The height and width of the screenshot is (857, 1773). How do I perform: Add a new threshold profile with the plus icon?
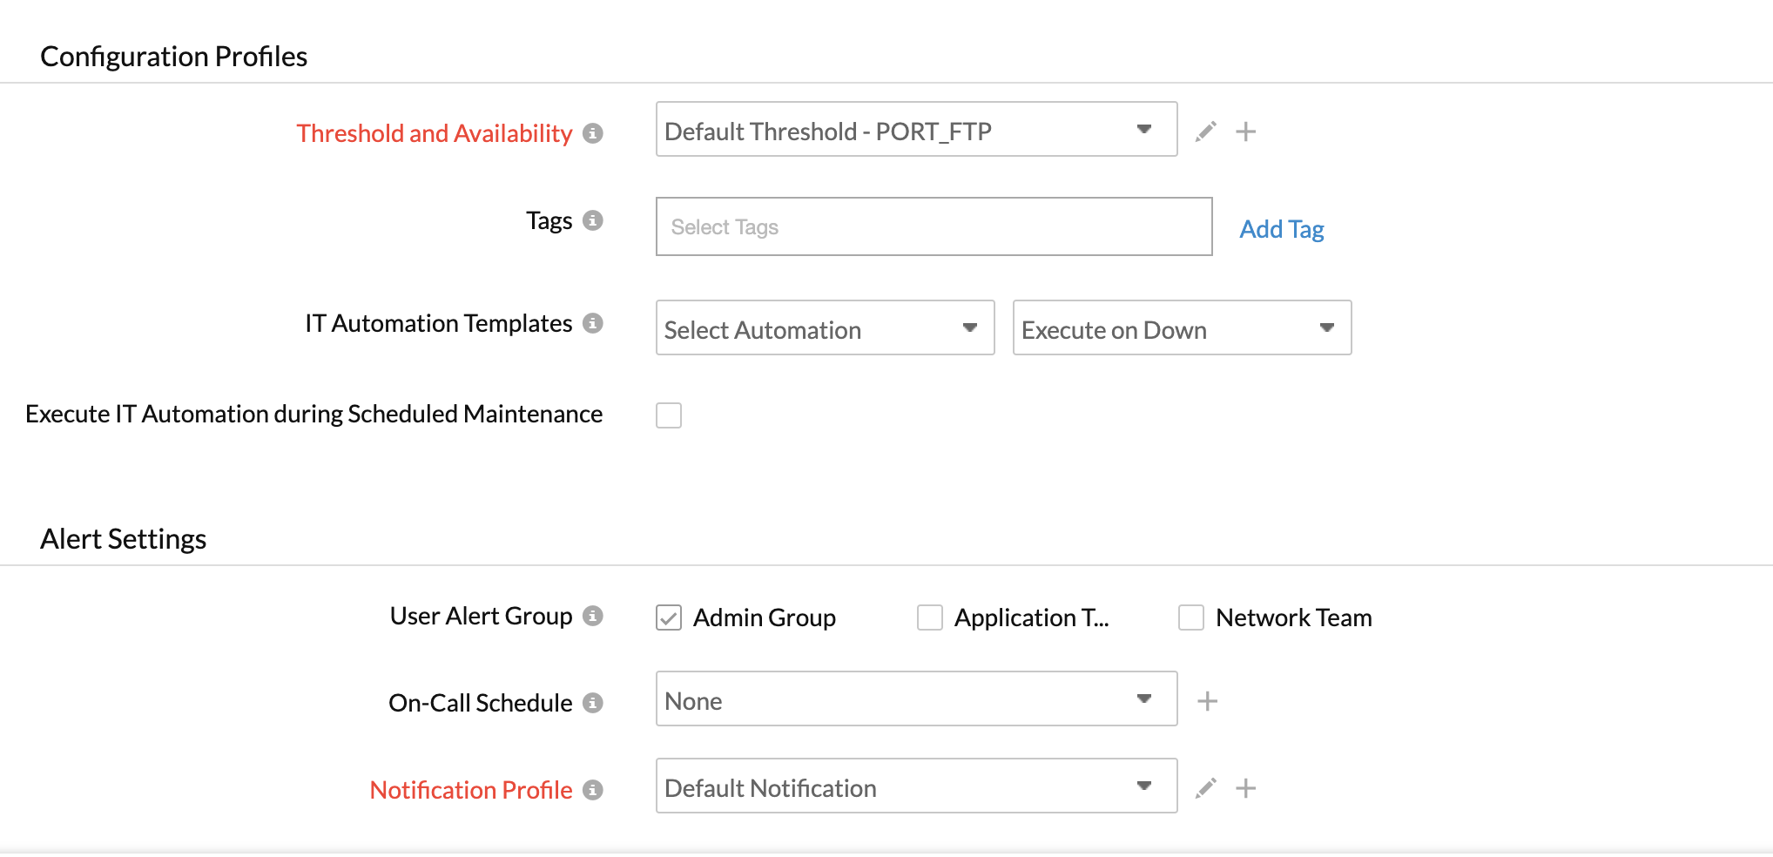[x=1246, y=132]
